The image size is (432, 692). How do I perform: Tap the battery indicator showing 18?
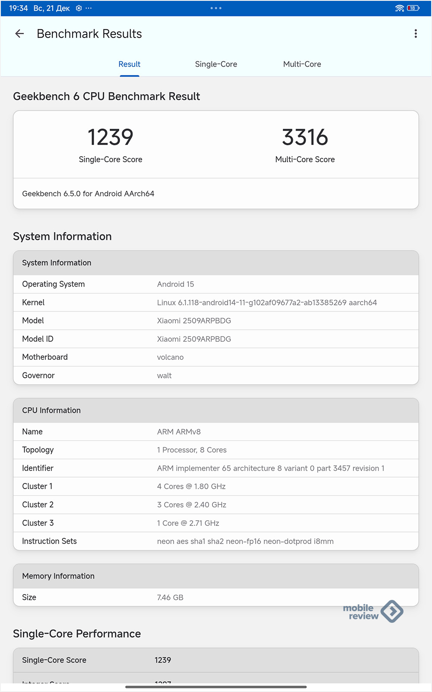coord(413,8)
